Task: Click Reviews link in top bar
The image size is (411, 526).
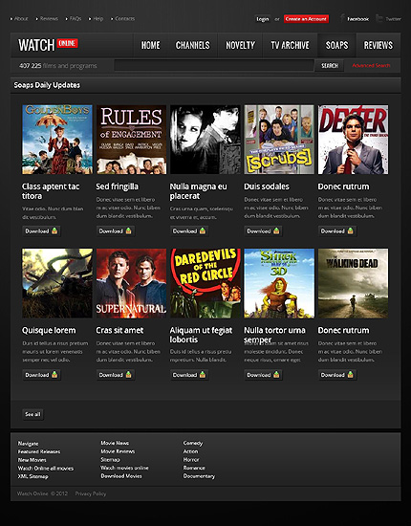Action: (49, 19)
